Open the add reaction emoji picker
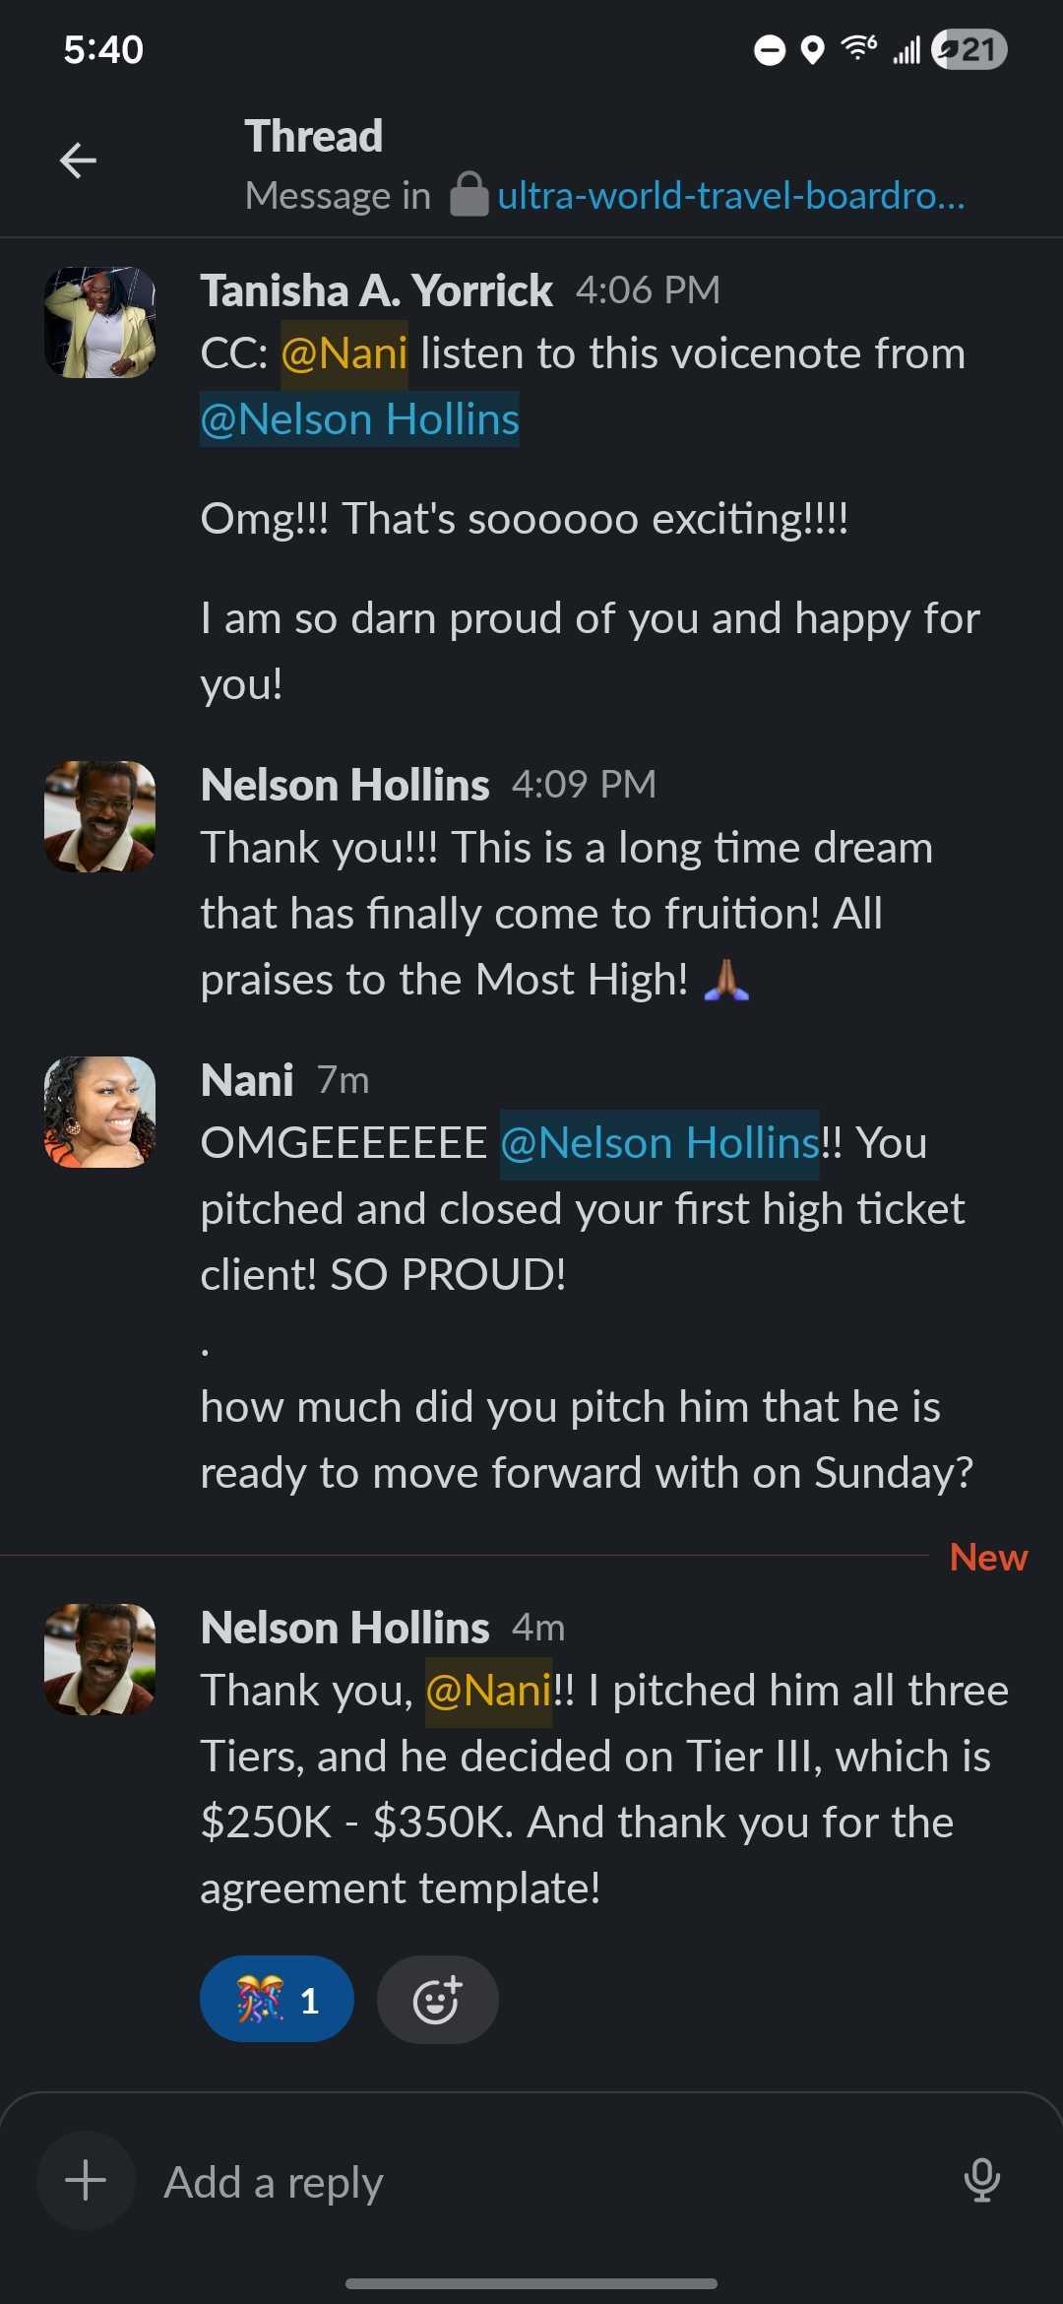The height and width of the screenshot is (2304, 1063). (x=437, y=2000)
